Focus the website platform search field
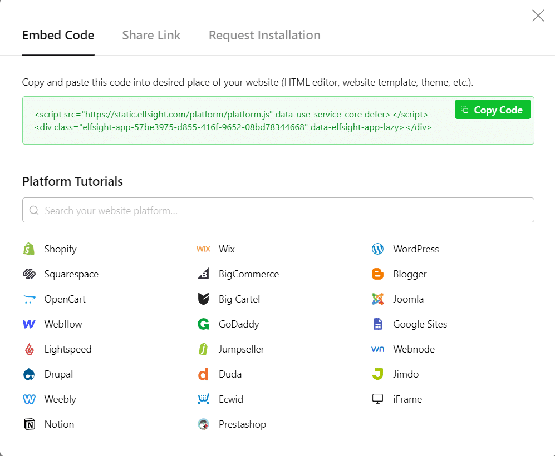Image resolution: width=555 pixels, height=456 pixels. (278, 210)
